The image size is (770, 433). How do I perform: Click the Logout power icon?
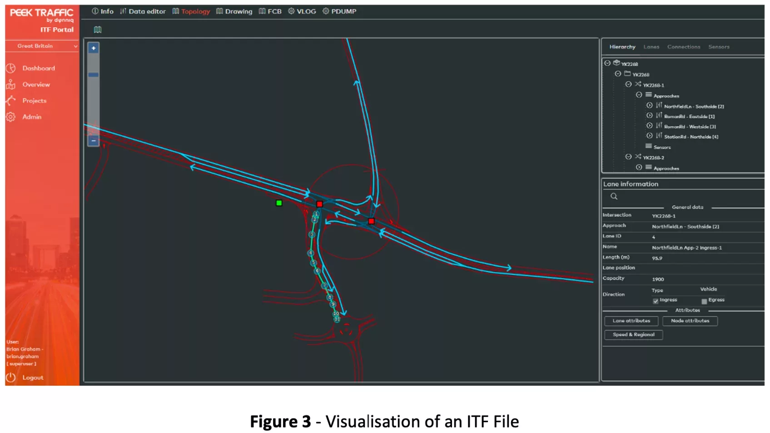pyautogui.click(x=11, y=377)
